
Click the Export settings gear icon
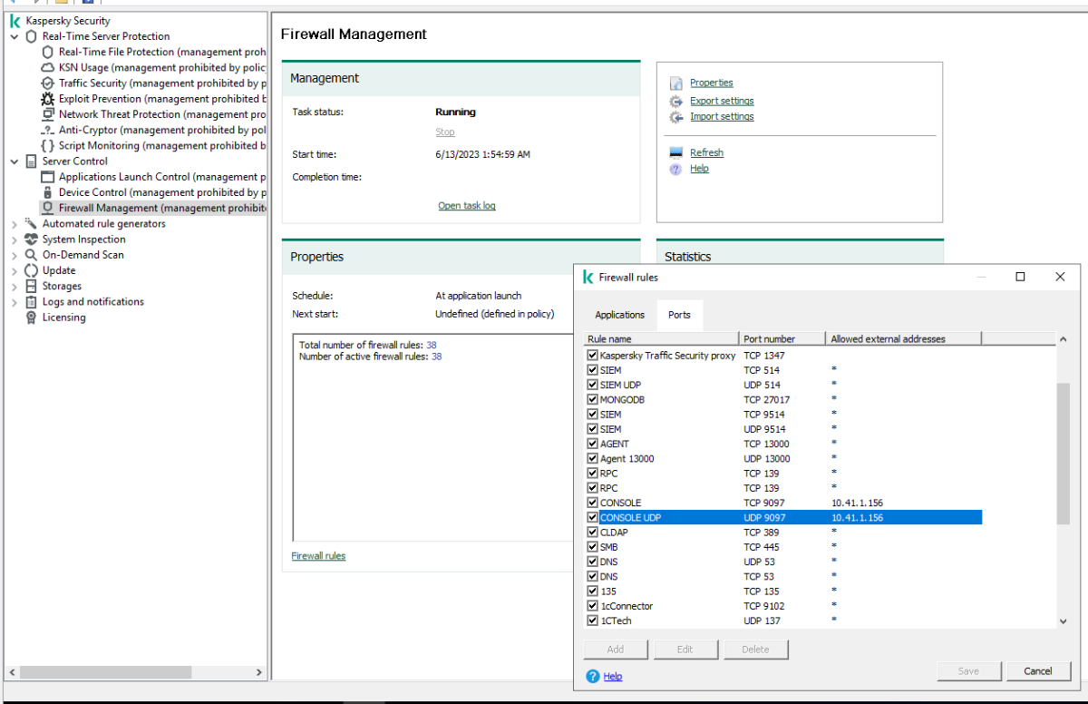click(675, 102)
